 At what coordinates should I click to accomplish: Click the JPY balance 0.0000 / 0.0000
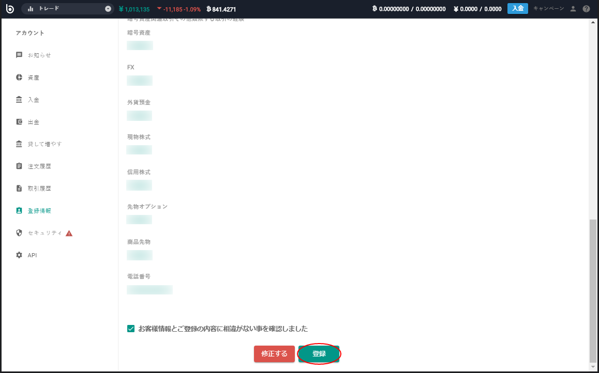pyautogui.click(x=477, y=9)
